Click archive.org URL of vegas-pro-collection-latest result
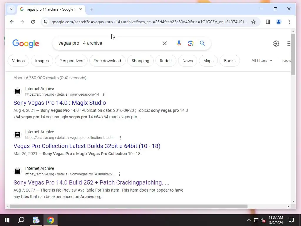 pos(70,138)
